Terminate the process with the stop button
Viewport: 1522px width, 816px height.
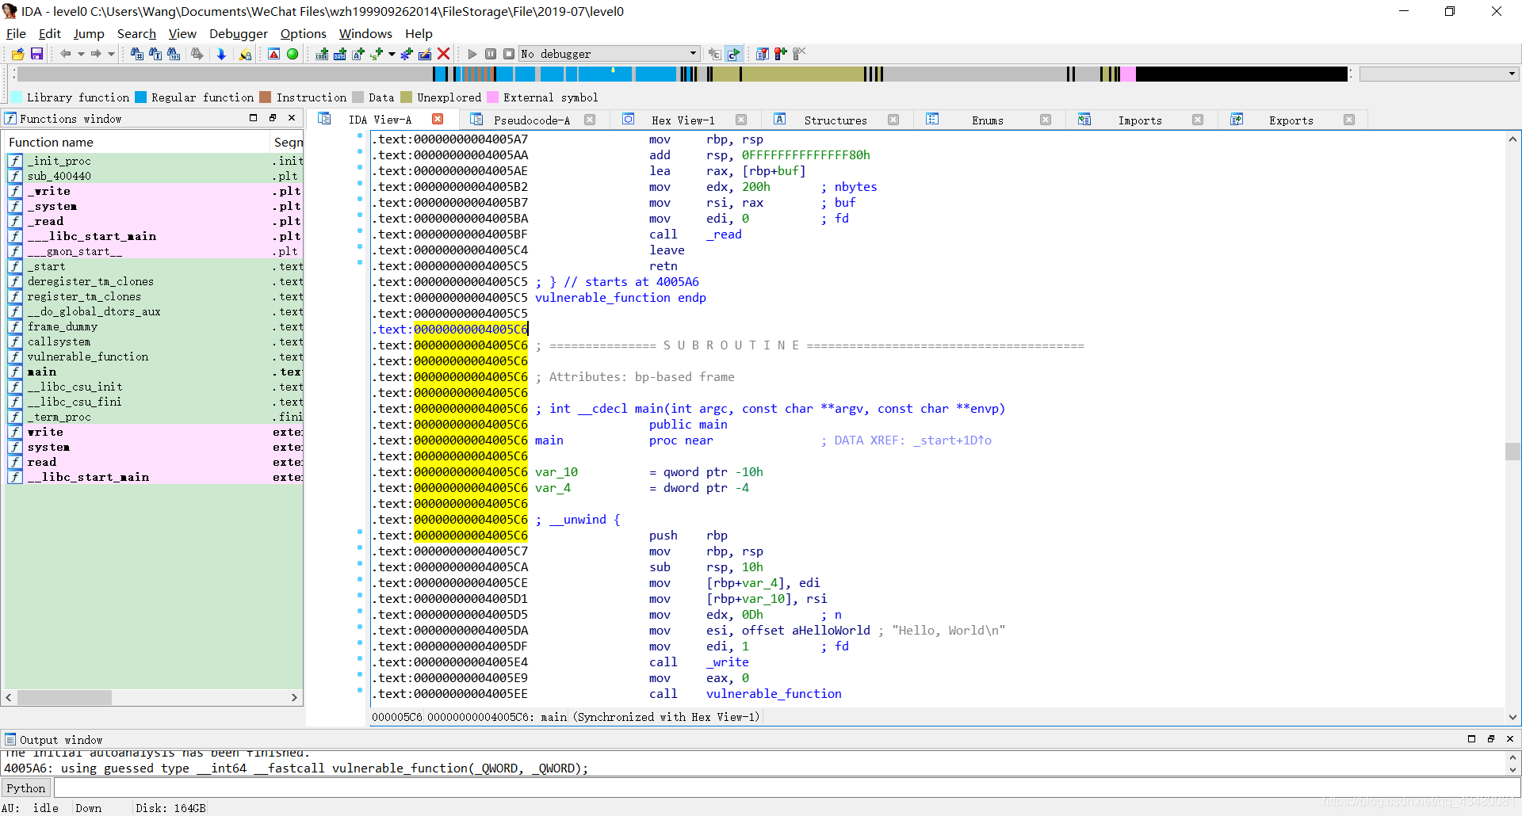[x=509, y=54]
